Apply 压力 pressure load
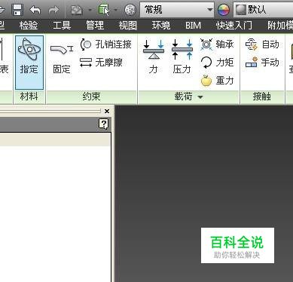The image size is (293, 282). 182,56
